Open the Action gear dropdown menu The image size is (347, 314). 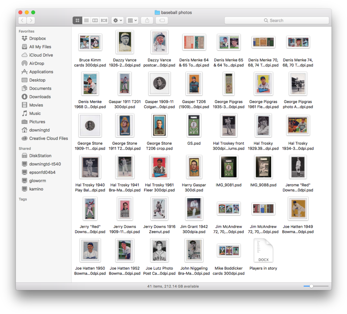pyautogui.click(x=117, y=21)
